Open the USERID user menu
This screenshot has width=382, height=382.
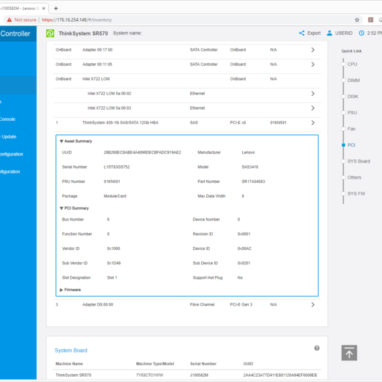340,33
